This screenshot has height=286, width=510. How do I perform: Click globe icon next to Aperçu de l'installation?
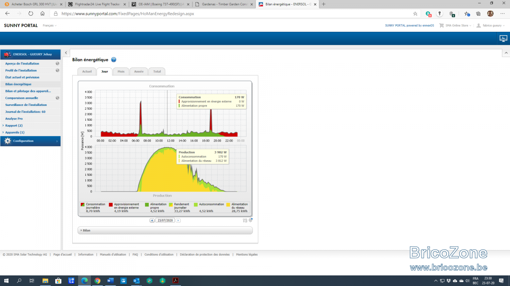(x=57, y=64)
